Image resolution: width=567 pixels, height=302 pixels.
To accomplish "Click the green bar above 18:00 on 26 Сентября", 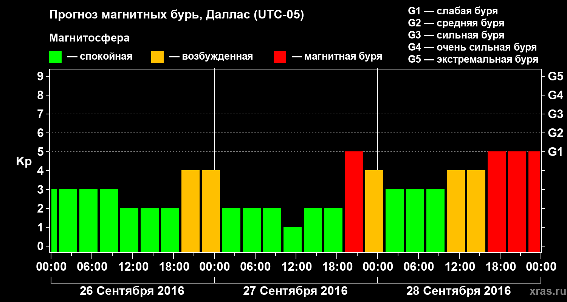I will (170, 230).
